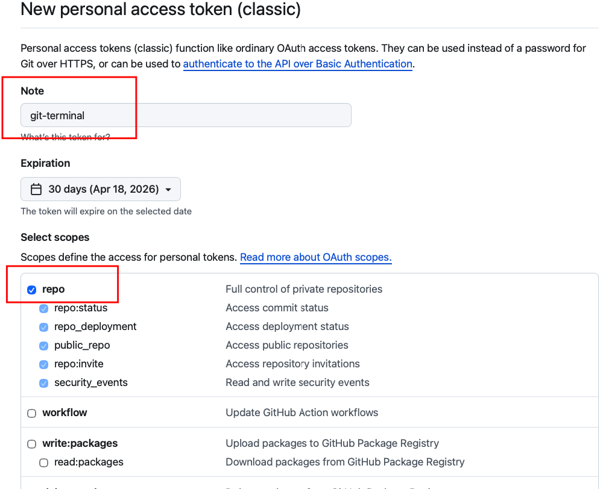The width and height of the screenshot is (603, 489).
Task: Uncheck the top-level repo scope checkbox
Action: (x=32, y=290)
